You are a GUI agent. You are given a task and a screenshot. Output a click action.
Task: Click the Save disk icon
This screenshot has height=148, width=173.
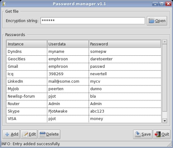point(138,134)
